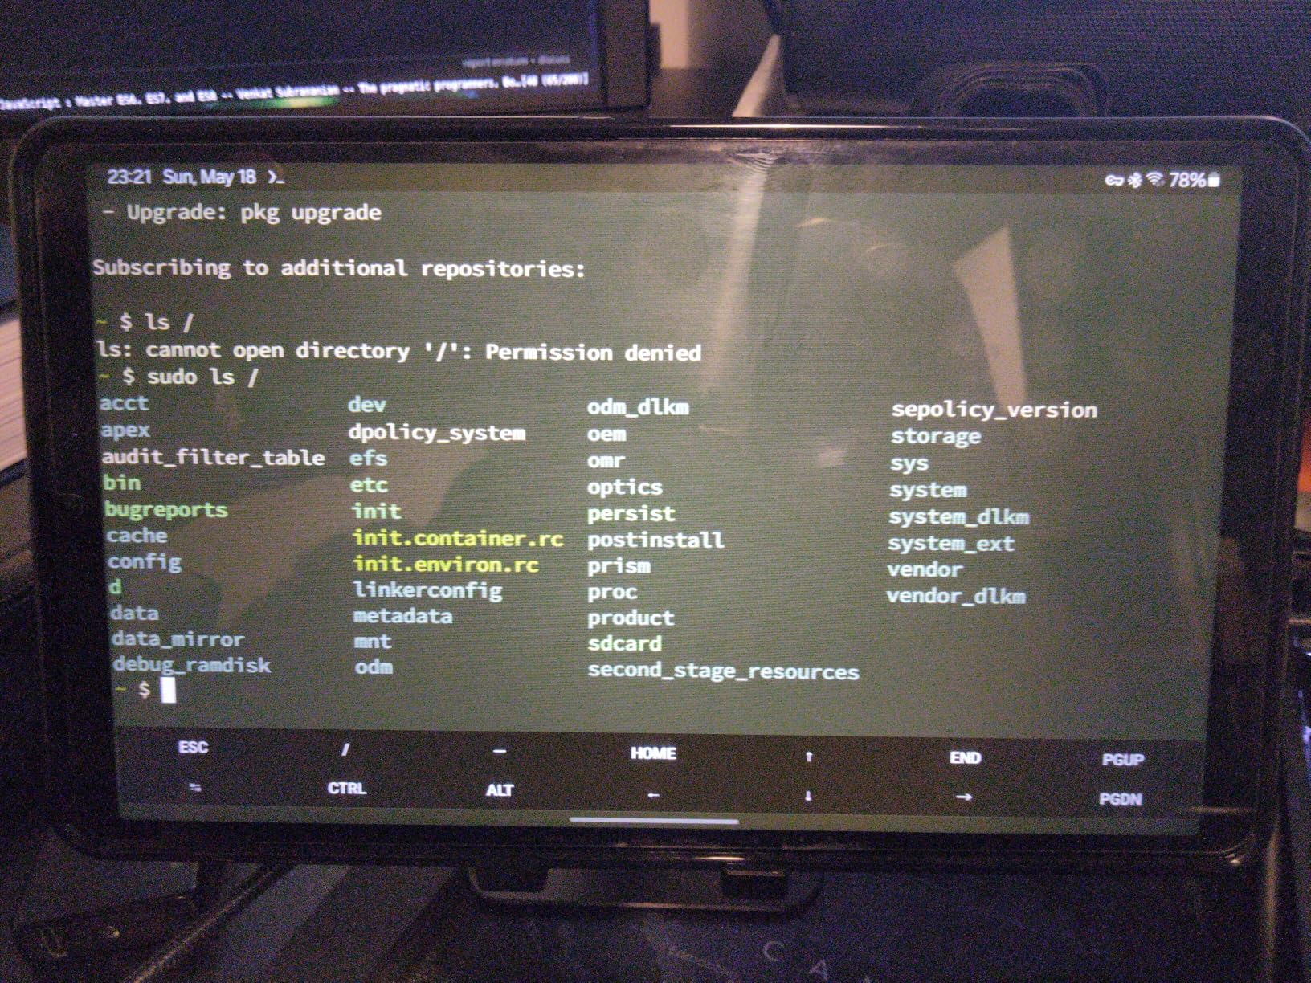The width and height of the screenshot is (1311, 983).
Task: Tap the slash extra key
Action: [345, 749]
